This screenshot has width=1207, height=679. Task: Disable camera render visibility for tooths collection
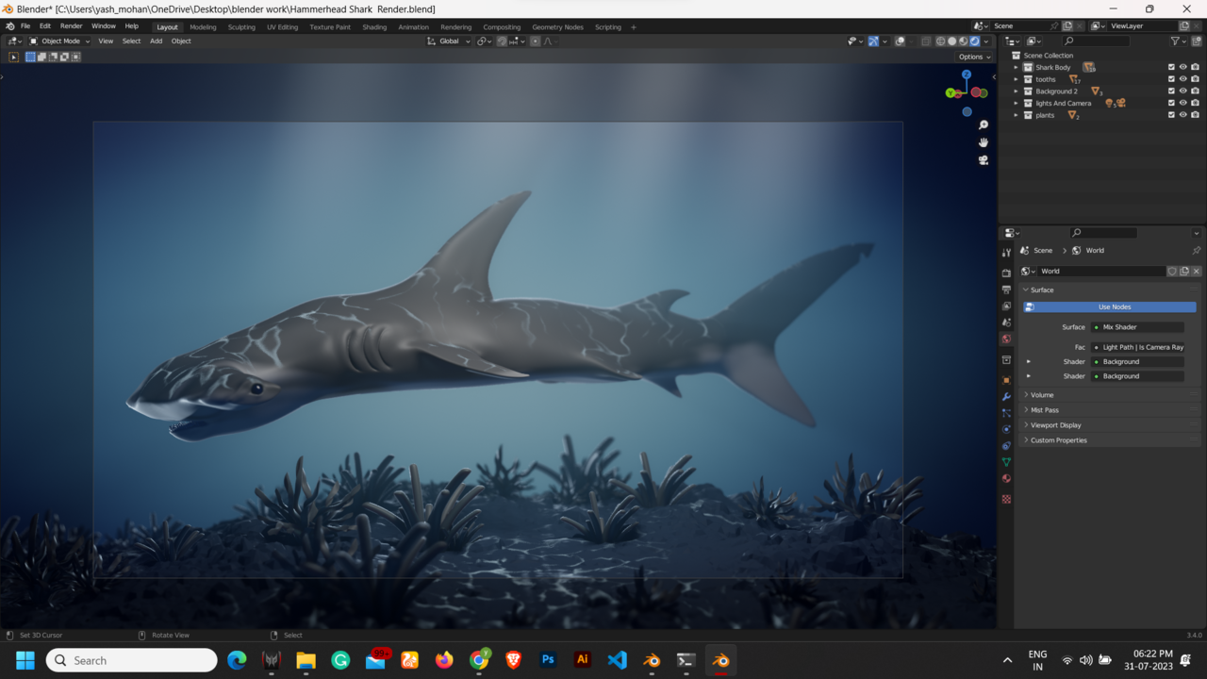pos(1195,79)
